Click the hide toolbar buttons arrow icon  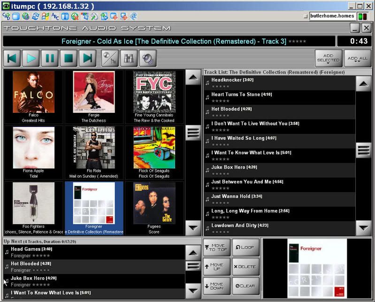[x=84, y=16]
